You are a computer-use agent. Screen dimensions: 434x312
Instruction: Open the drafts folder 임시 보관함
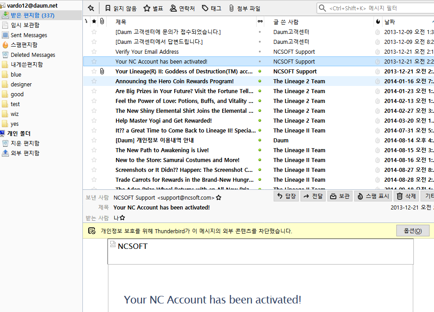[25, 25]
